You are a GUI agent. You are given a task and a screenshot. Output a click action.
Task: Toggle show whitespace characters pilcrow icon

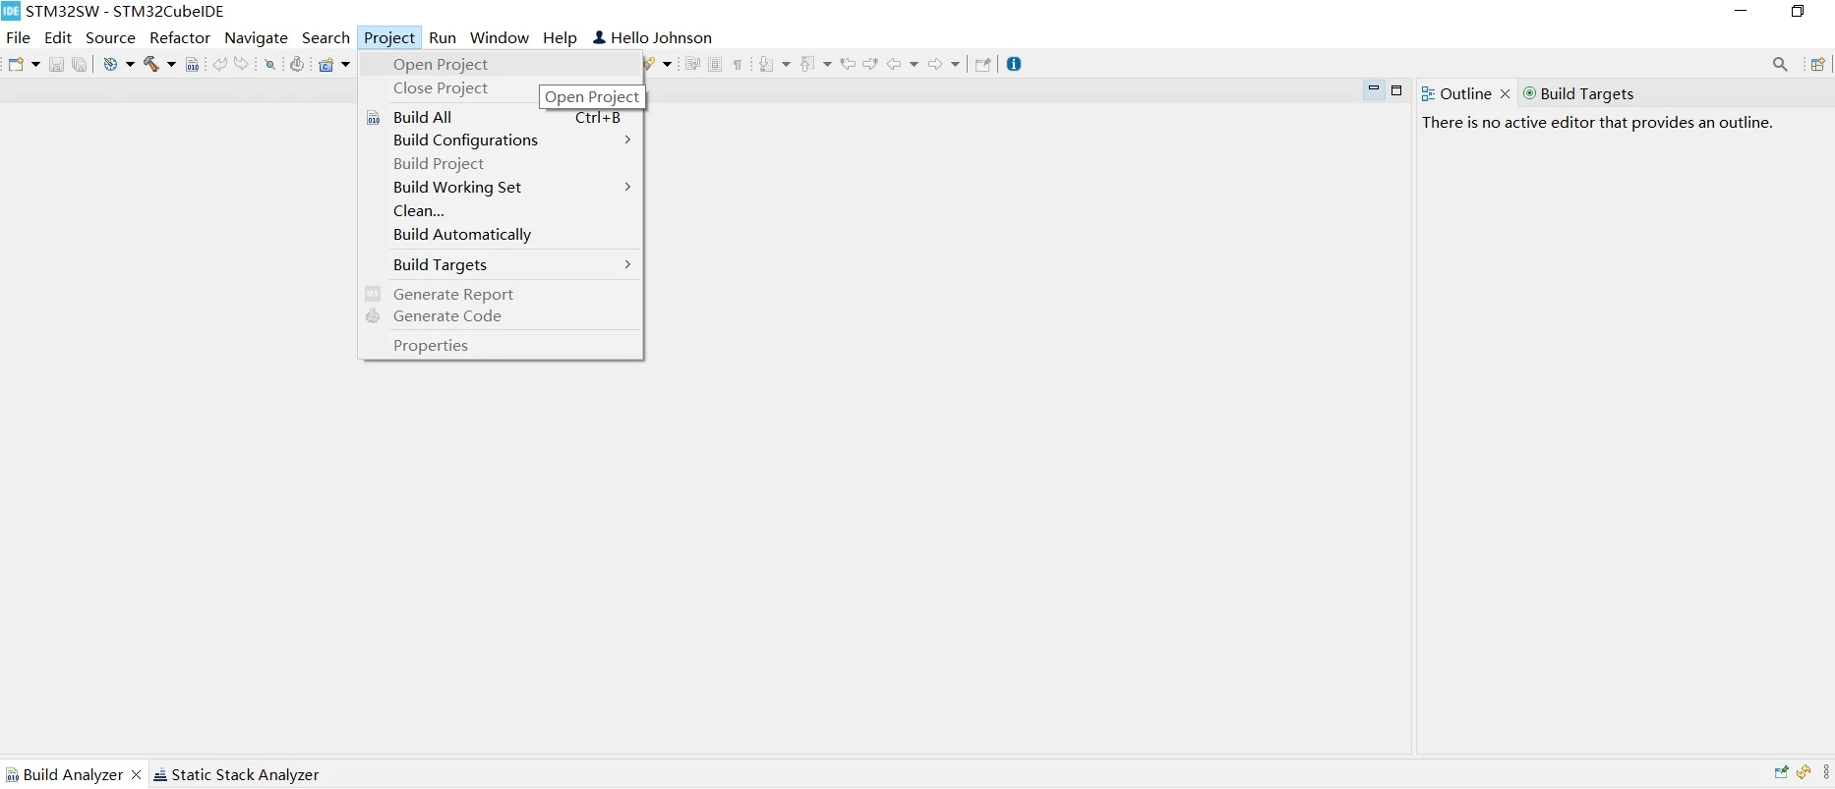(738, 65)
